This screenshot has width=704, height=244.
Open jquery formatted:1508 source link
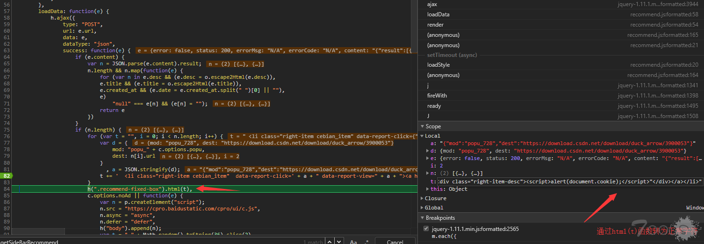pos(658,116)
